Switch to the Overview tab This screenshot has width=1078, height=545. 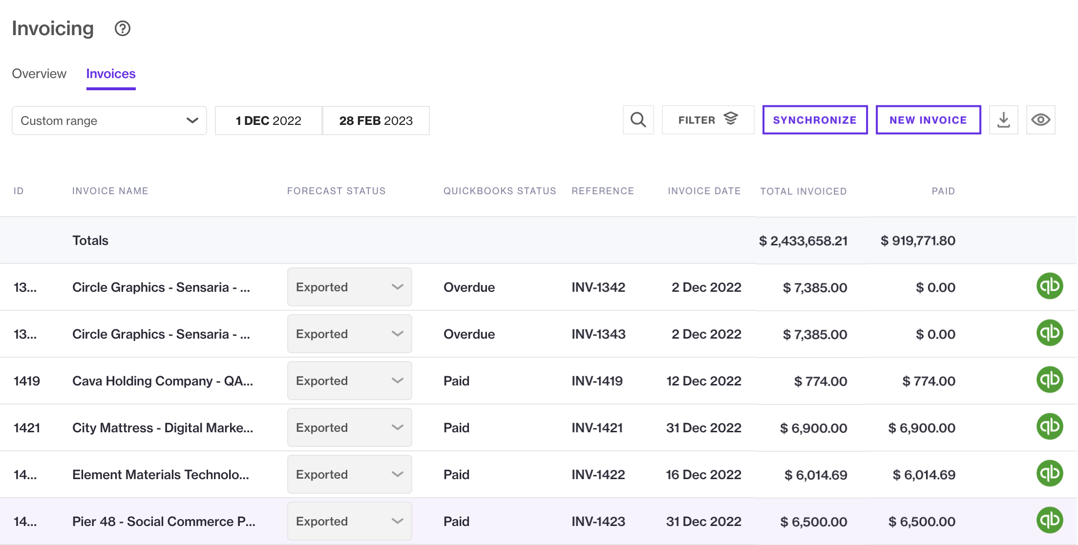click(x=39, y=74)
